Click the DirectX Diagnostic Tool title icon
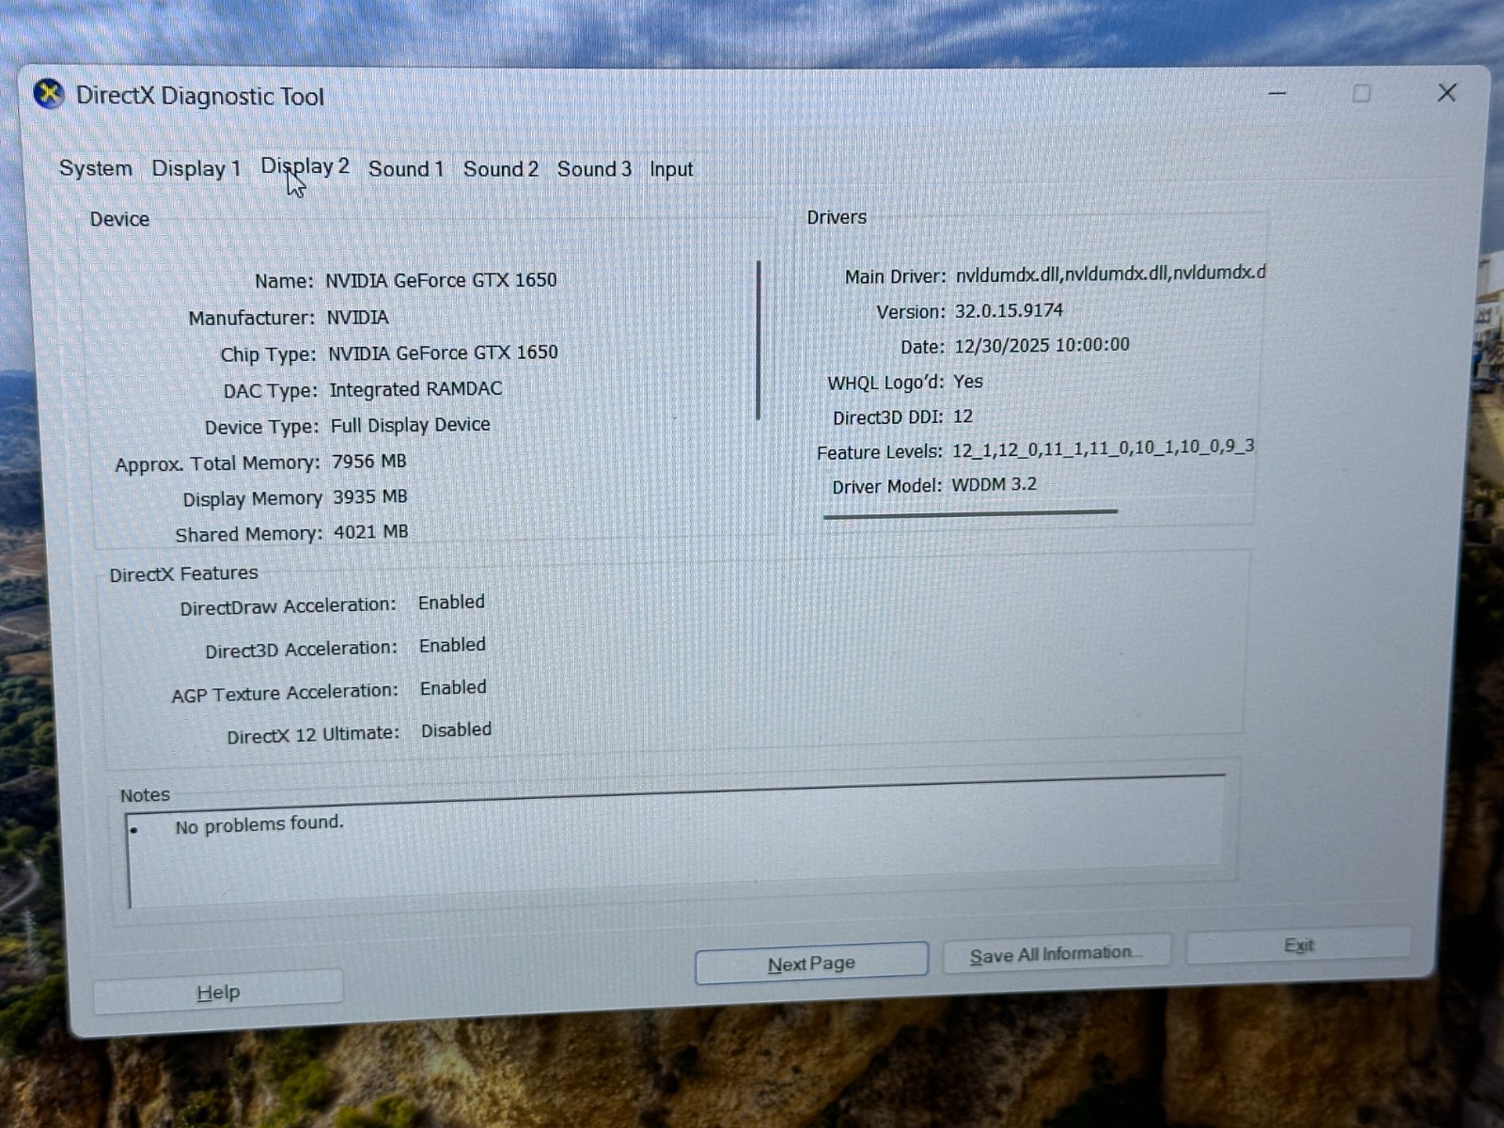 pos(49,94)
